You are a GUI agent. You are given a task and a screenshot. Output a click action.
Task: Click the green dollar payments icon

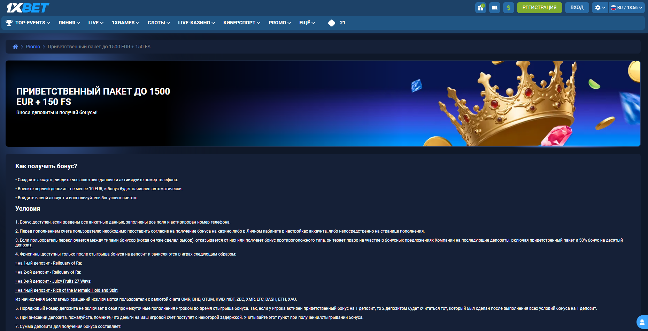[x=508, y=8]
